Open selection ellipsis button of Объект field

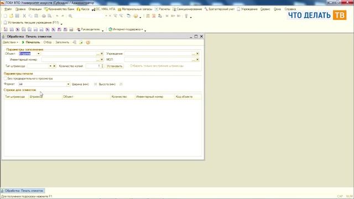click(x=98, y=54)
